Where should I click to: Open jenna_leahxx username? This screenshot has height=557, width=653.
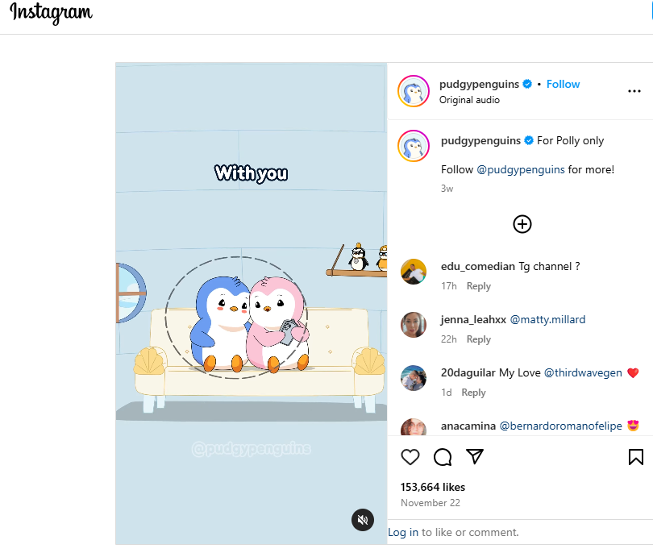click(x=473, y=320)
